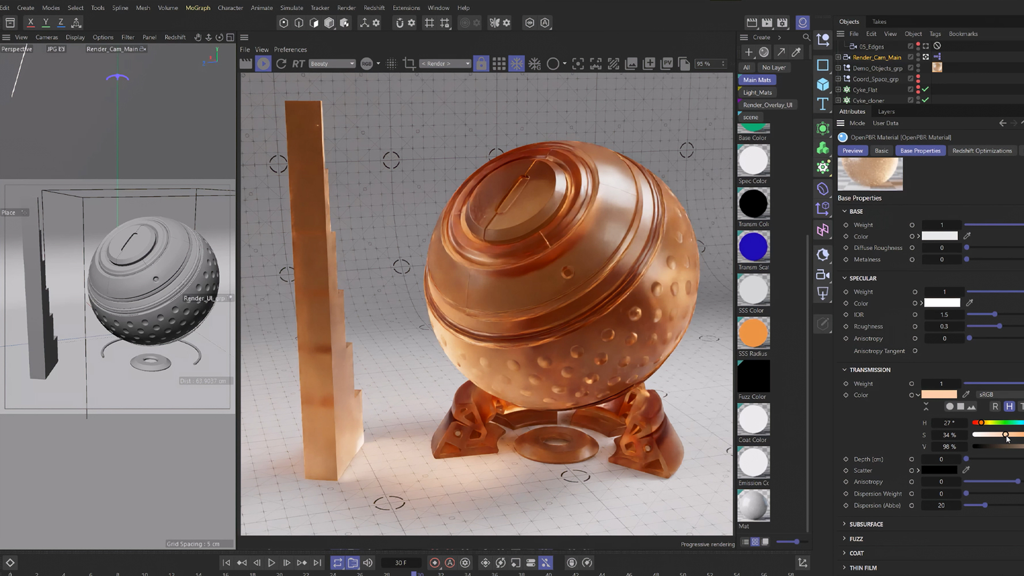Open the Beauty render pass dropdown
Viewport: 1024px width, 576px height.
click(x=331, y=63)
